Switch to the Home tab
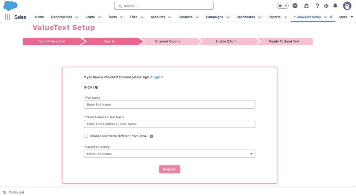356x196 pixels. 39,17
